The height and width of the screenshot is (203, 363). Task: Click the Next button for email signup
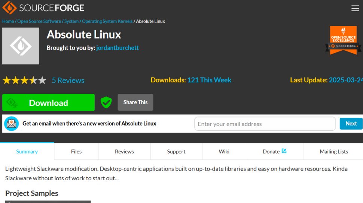351,124
